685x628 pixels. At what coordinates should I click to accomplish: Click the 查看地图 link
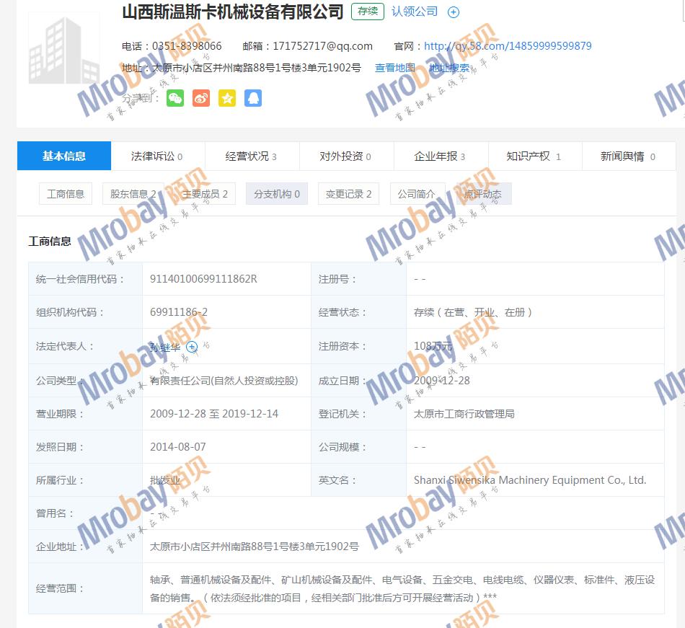394,68
